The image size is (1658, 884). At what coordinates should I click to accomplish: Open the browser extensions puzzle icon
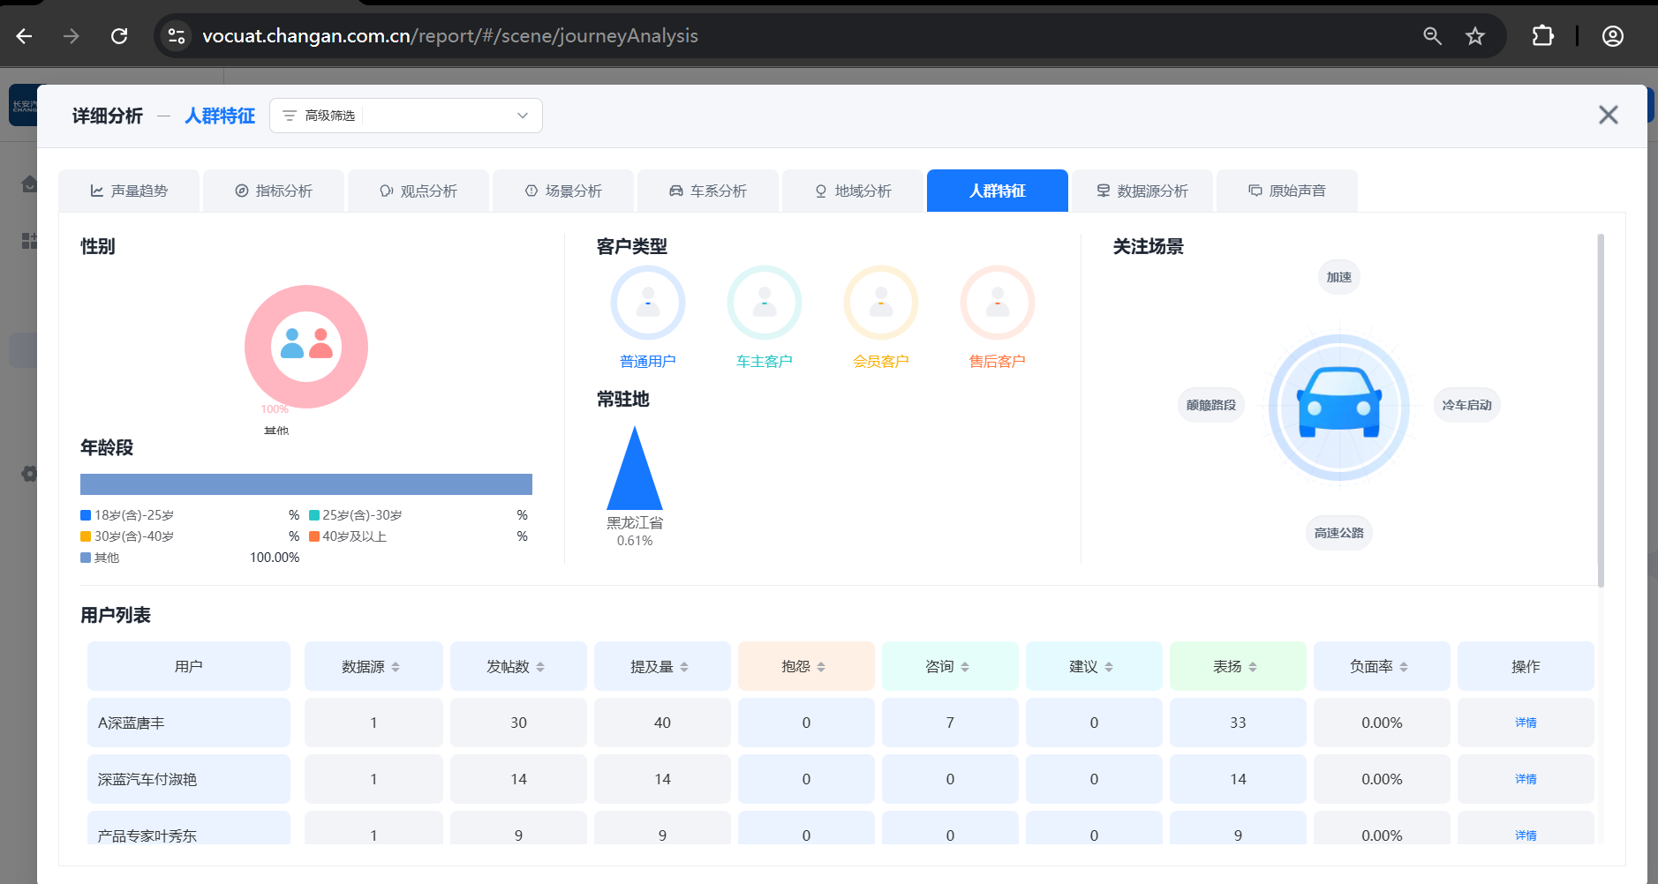(x=1542, y=36)
